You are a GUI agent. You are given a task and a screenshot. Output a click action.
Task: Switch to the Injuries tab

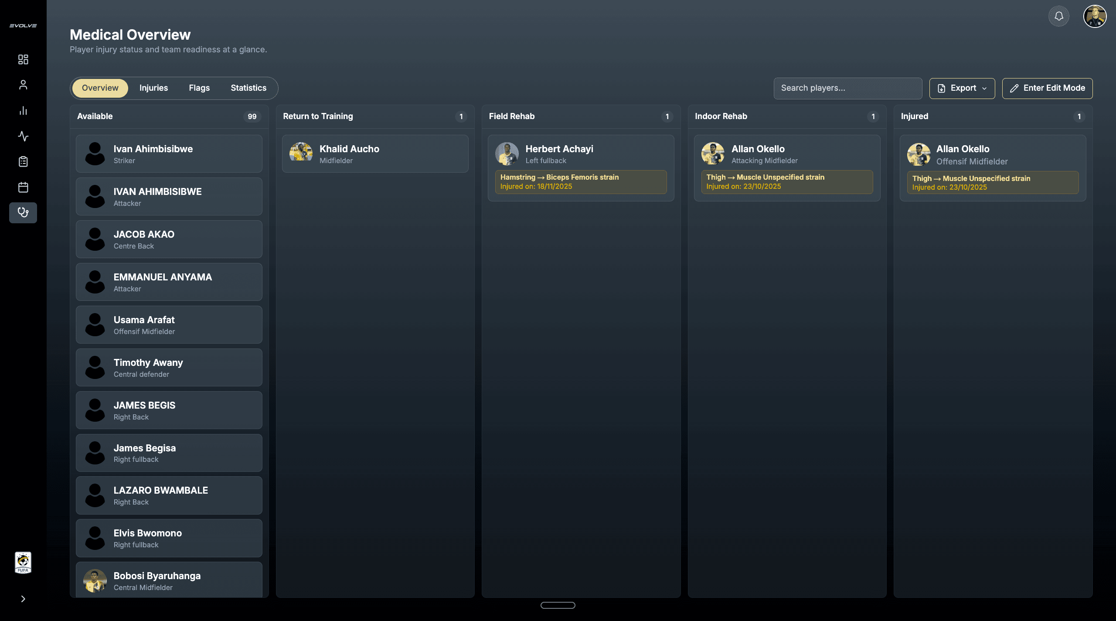[153, 88]
